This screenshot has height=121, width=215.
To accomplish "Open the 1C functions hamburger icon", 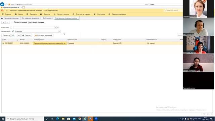I will tap(7, 10).
